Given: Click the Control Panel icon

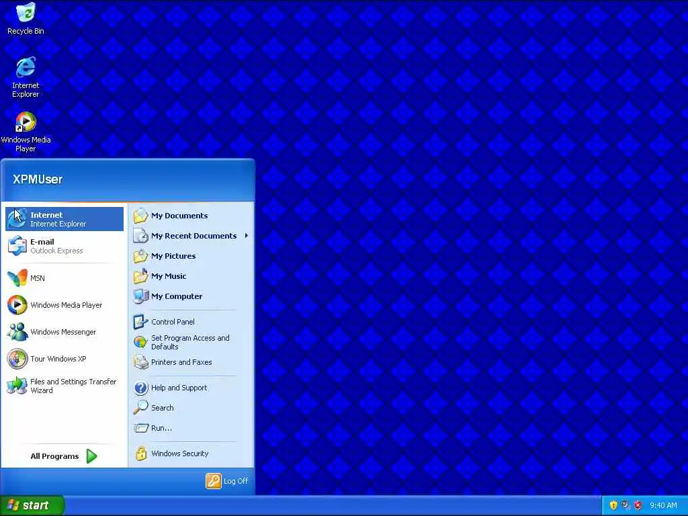Looking at the screenshot, I should 140,322.
